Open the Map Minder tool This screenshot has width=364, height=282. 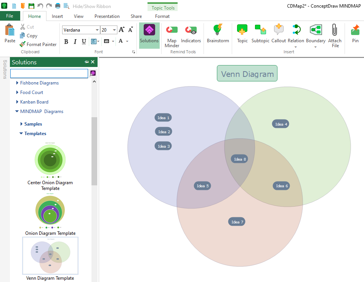pos(172,36)
